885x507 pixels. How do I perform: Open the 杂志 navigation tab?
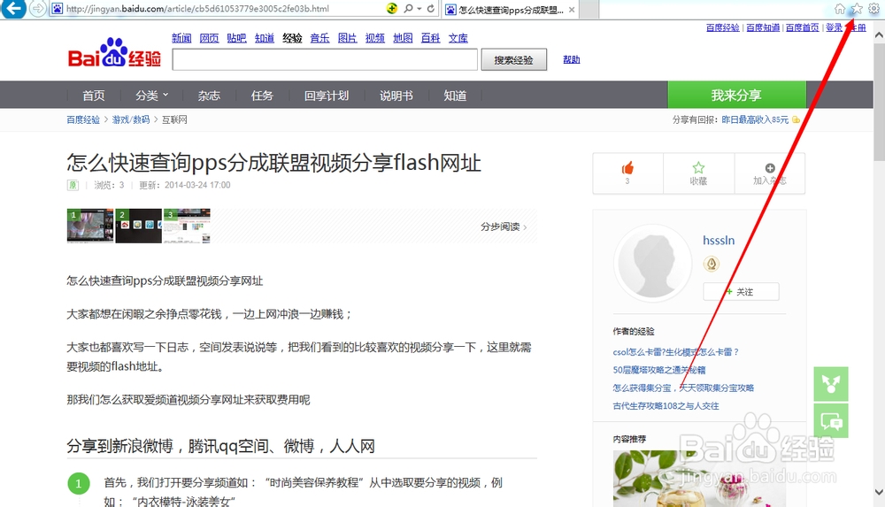209,96
